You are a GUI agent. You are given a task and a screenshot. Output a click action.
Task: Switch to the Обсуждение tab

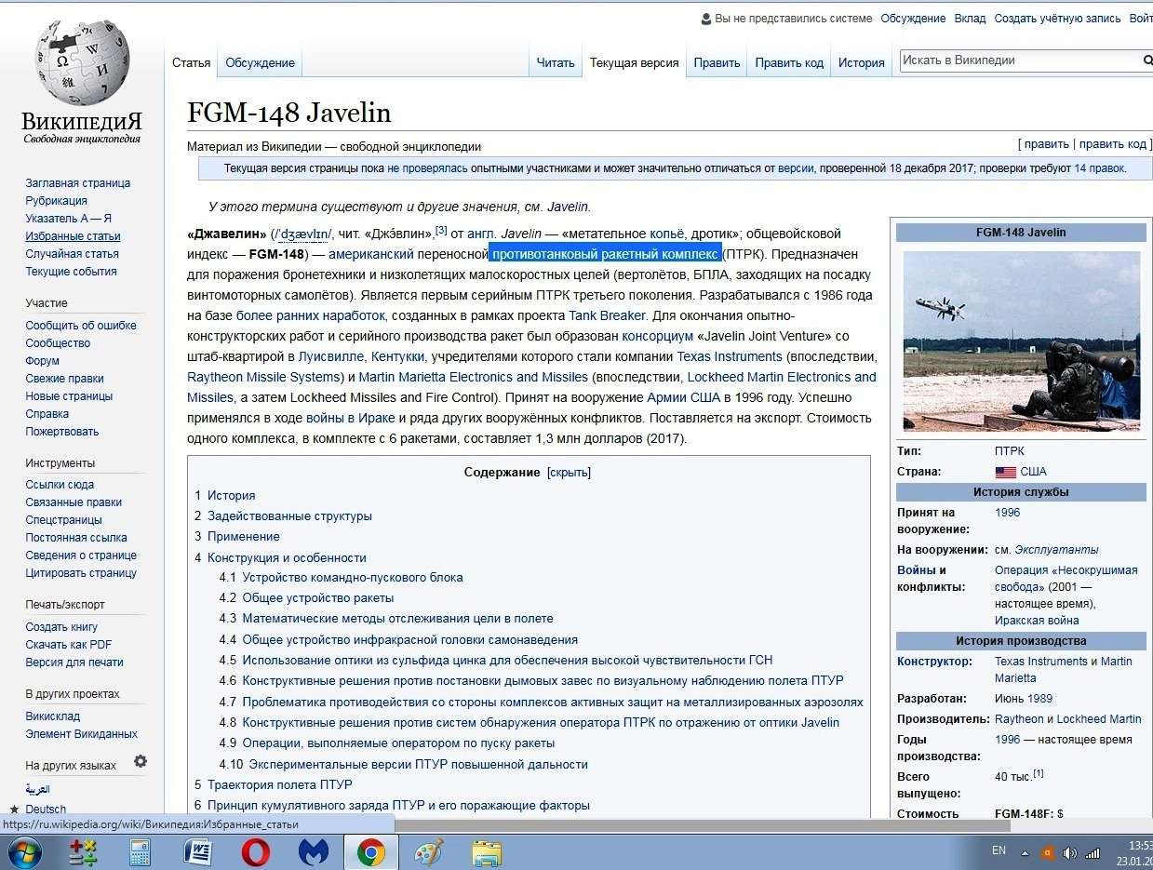[x=261, y=63]
